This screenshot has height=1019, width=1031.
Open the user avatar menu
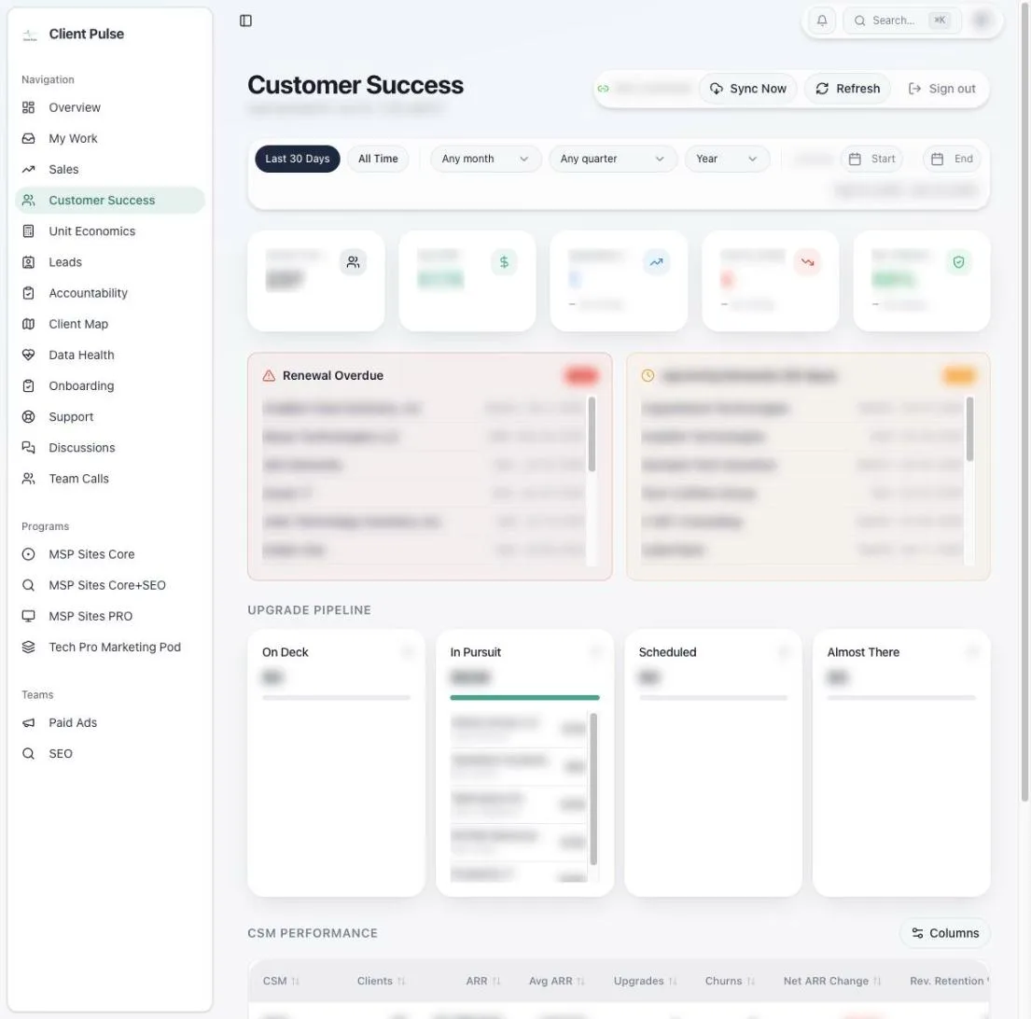coord(981,21)
